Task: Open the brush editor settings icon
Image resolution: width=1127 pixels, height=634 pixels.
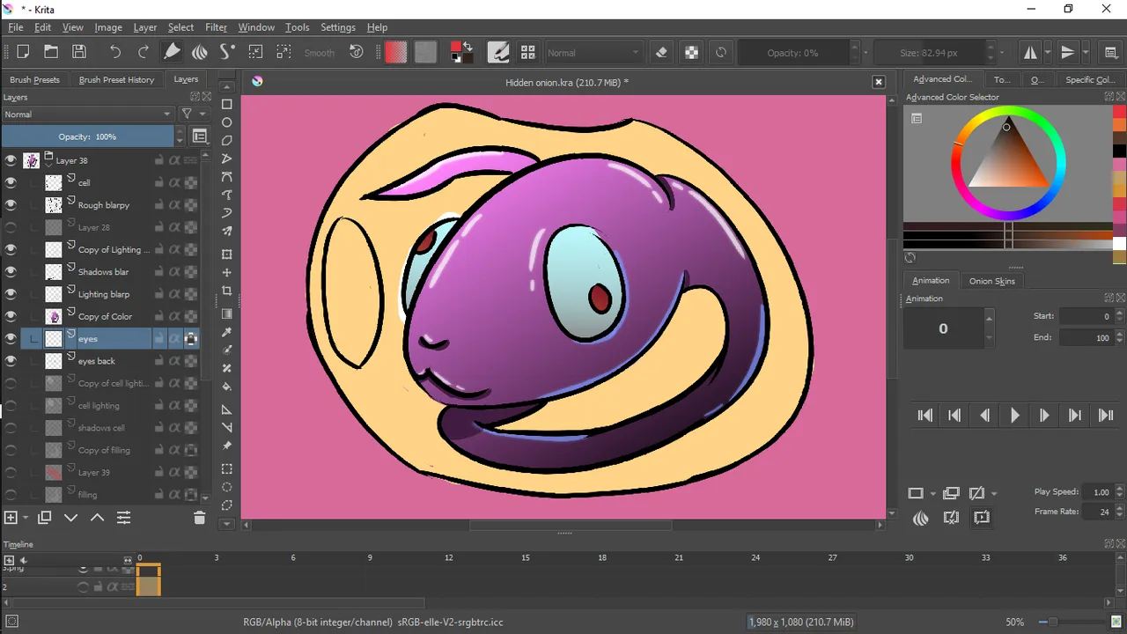Action: pos(498,52)
